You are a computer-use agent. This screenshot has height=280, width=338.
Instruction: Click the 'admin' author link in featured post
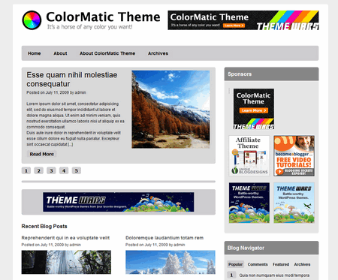pos(80,92)
